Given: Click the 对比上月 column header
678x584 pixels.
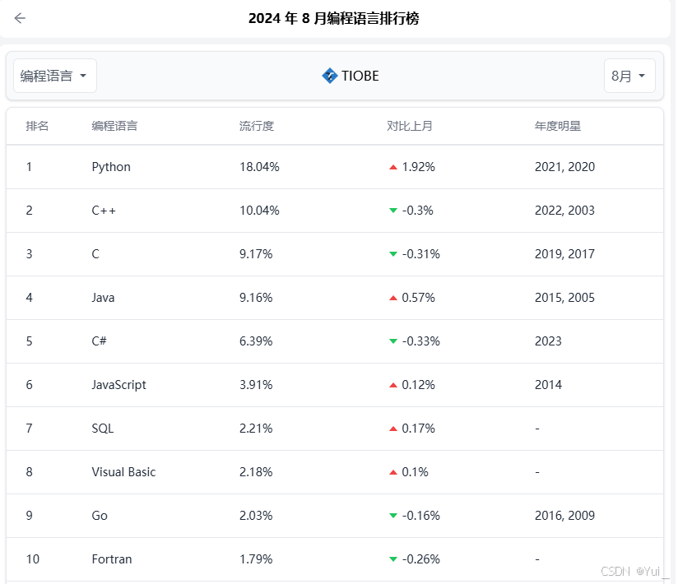Looking at the screenshot, I should [x=410, y=126].
